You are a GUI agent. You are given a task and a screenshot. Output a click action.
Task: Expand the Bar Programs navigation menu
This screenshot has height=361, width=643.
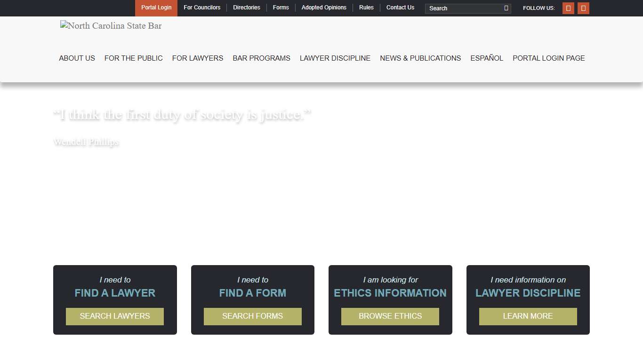pyautogui.click(x=261, y=58)
